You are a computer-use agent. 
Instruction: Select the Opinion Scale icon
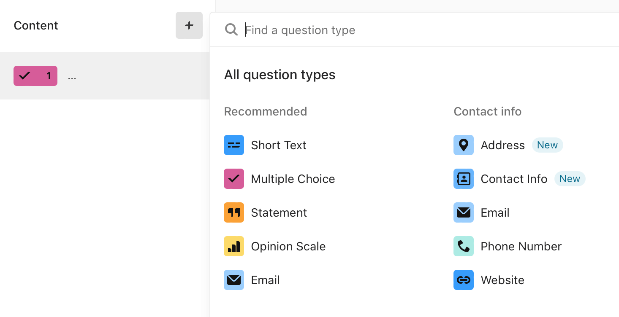[x=234, y=246]
